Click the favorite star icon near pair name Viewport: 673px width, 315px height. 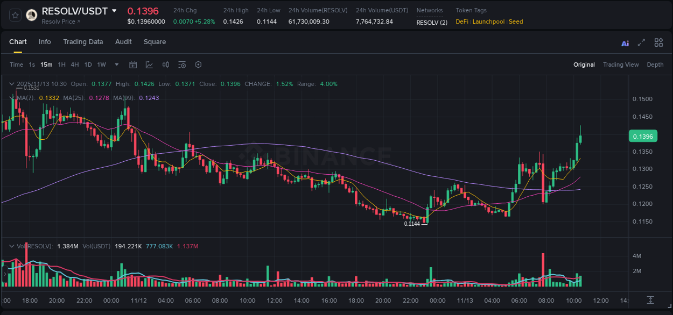tap(15, 15)
